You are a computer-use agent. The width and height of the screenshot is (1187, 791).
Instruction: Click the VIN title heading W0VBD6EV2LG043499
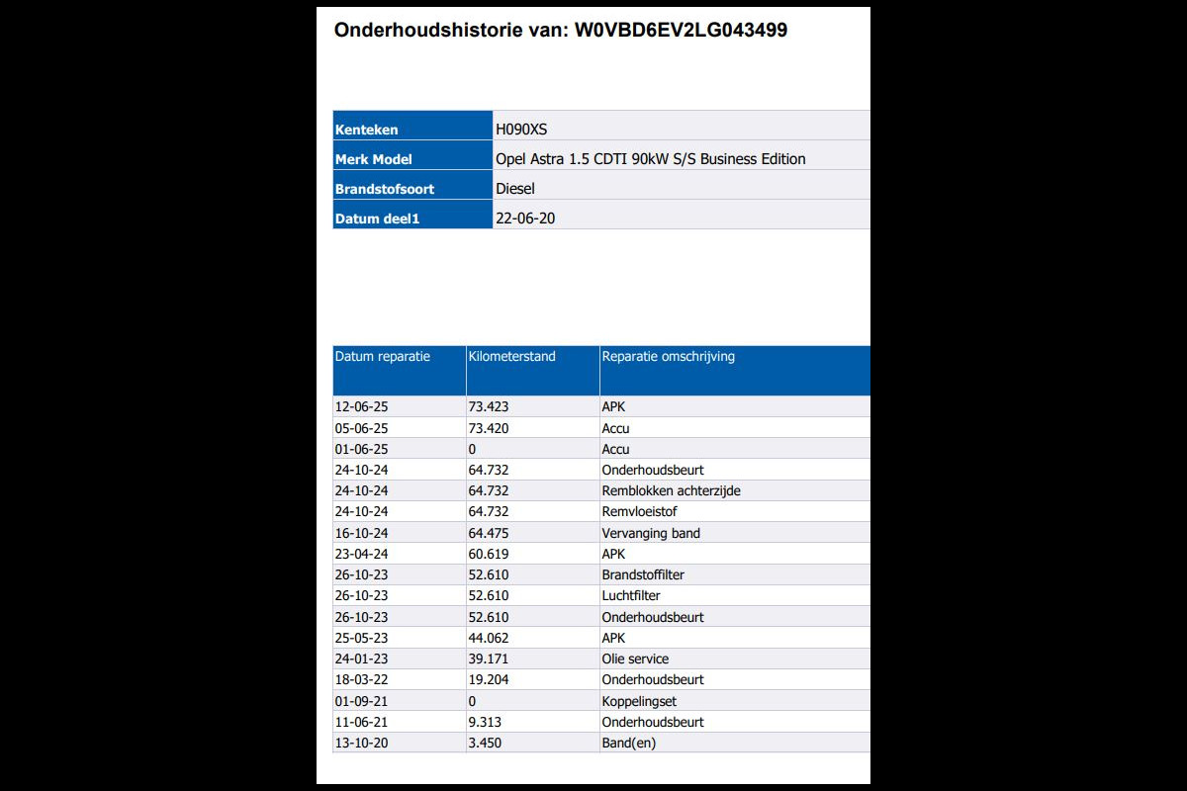[561, 31]
